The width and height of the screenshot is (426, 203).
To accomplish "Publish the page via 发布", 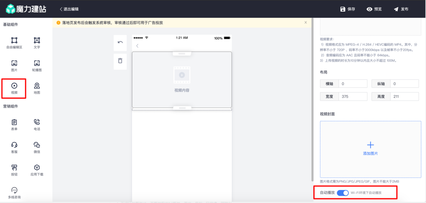I will (401, 9).
